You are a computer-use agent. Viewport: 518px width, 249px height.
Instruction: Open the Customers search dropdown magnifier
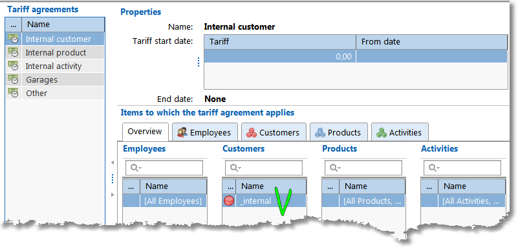[x=235, y=168]
